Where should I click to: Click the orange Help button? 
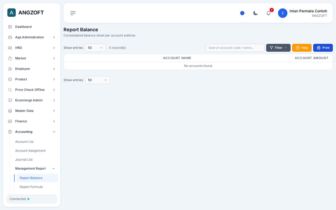302,48
